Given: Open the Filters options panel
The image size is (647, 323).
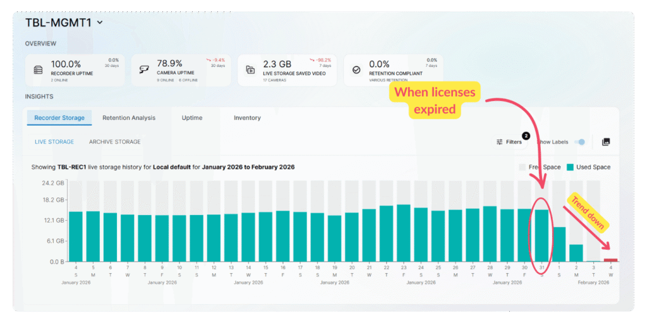Looking at the screenshot, I should pos(509,142).
